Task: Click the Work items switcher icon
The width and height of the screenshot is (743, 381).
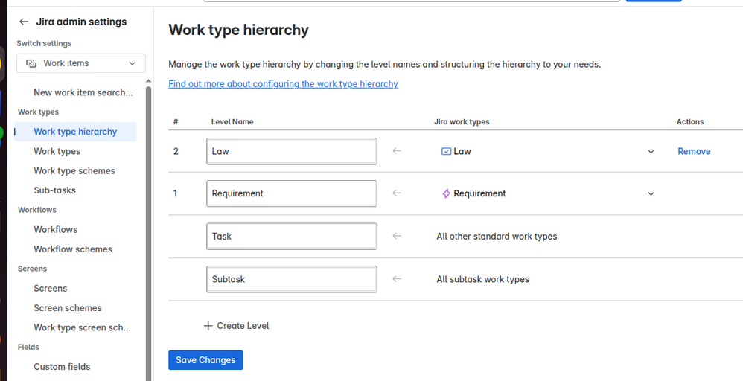Action: (31, 63)
